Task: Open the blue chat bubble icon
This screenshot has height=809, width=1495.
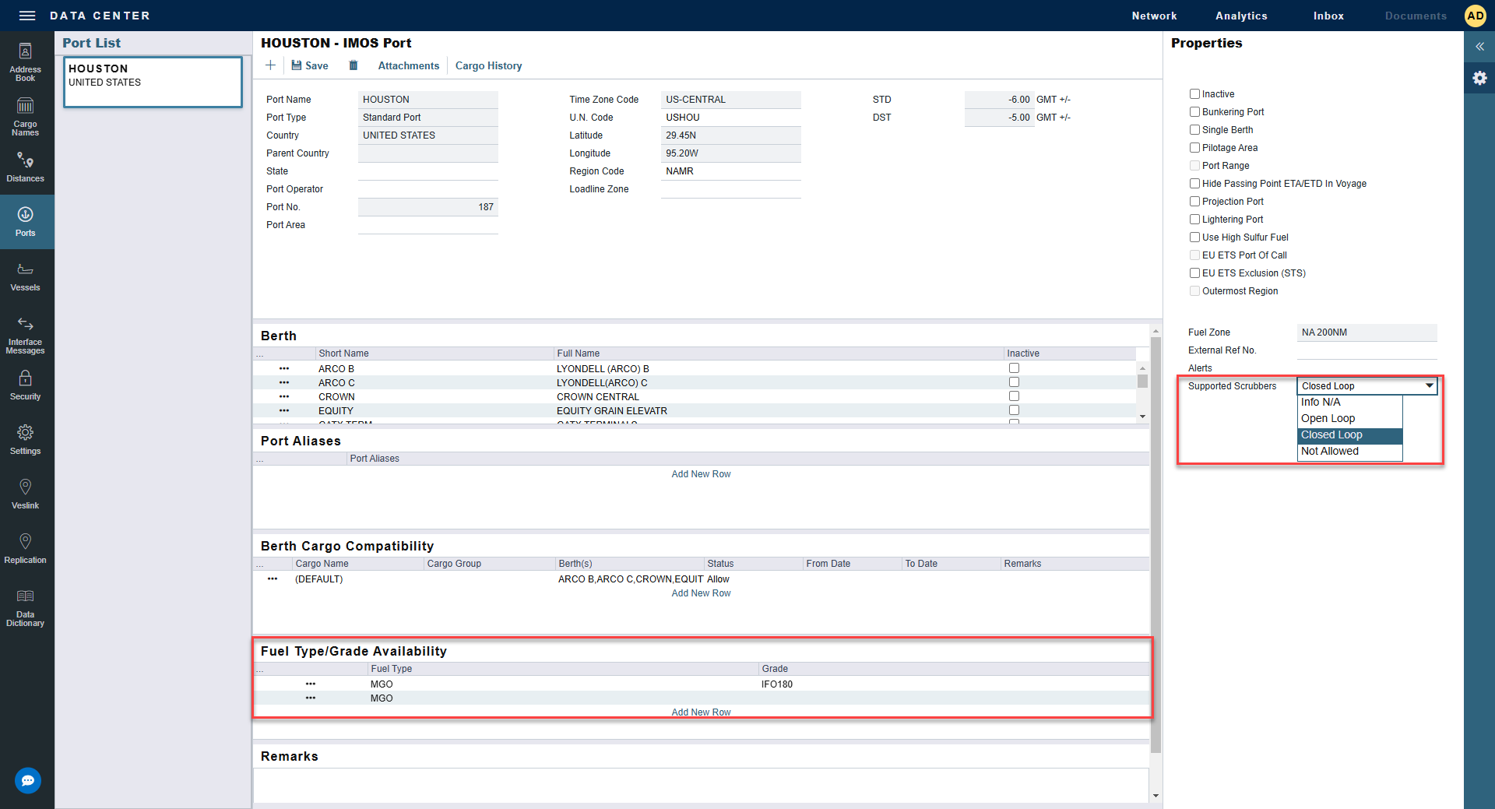Action: (x=28, y=780)
